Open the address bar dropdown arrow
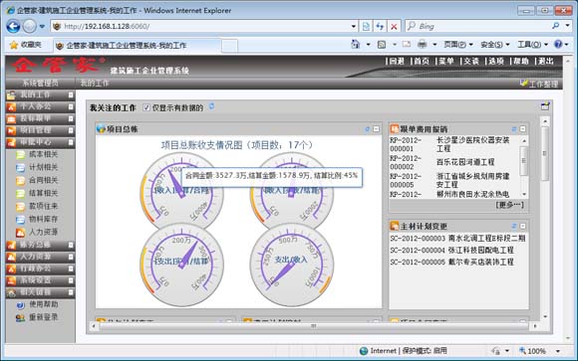The width and height of the screenshot is (578, 361). [354, 27]
